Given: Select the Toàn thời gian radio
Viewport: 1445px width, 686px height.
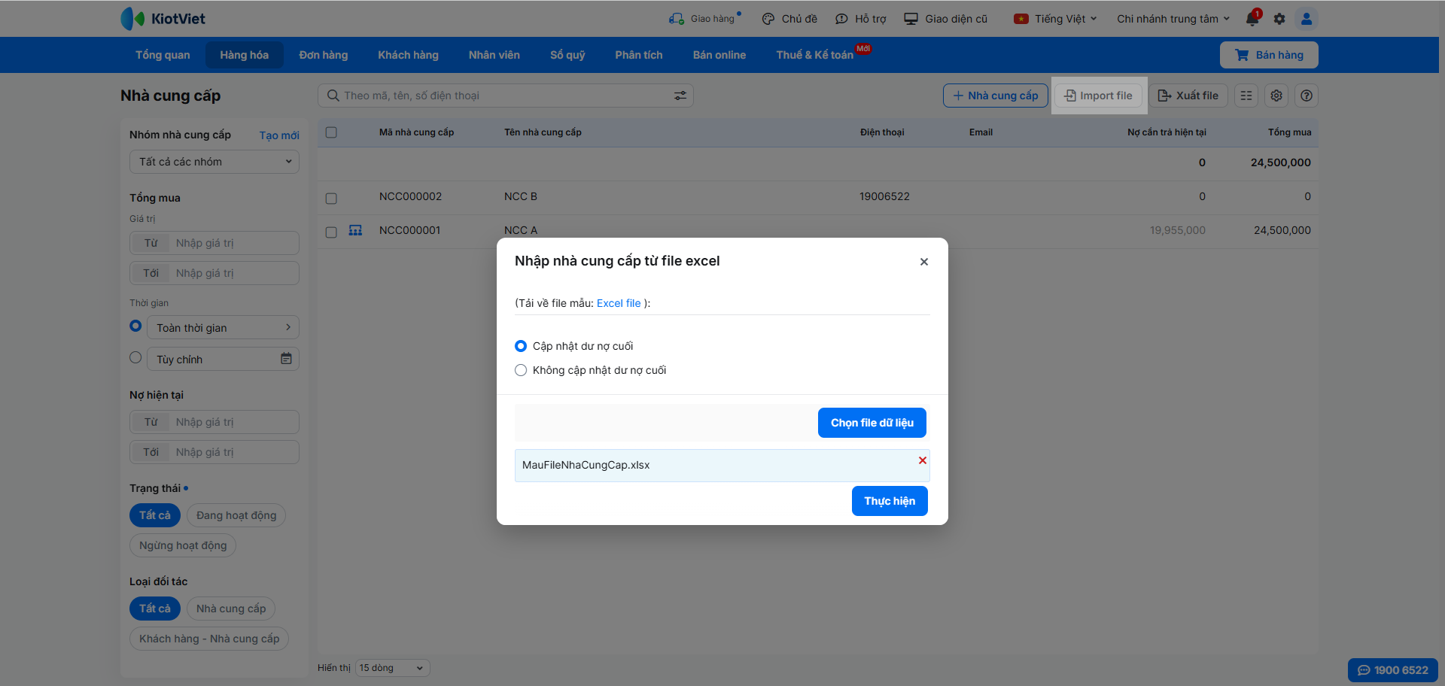Looking at the screenshot, I should (x=135, y=326).
